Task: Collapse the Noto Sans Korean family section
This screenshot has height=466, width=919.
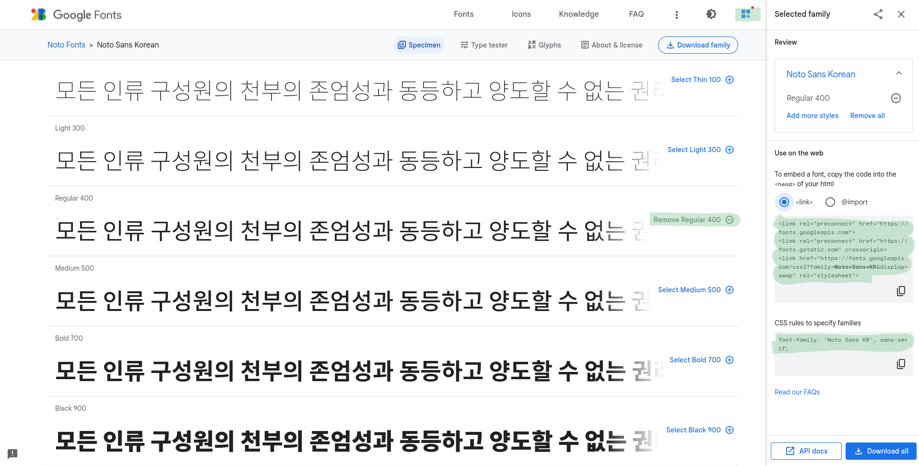Action: tap(899, 73)
